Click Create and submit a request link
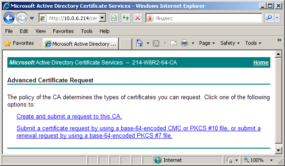This screenshot has height=166, width=285. (x=69, y=117)
